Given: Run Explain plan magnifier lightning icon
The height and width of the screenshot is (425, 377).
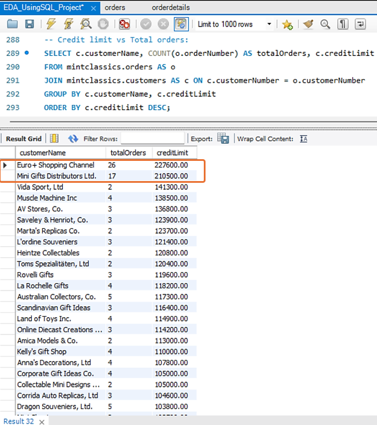Looking at the screenshot, I should tap(86, 24).
